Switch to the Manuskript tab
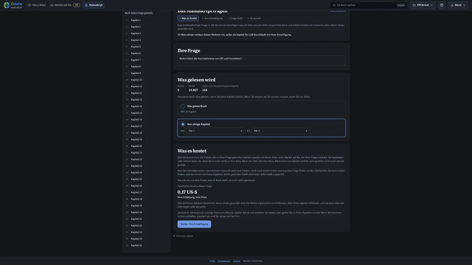Screen dimensions: 472x265 [94, 5]
